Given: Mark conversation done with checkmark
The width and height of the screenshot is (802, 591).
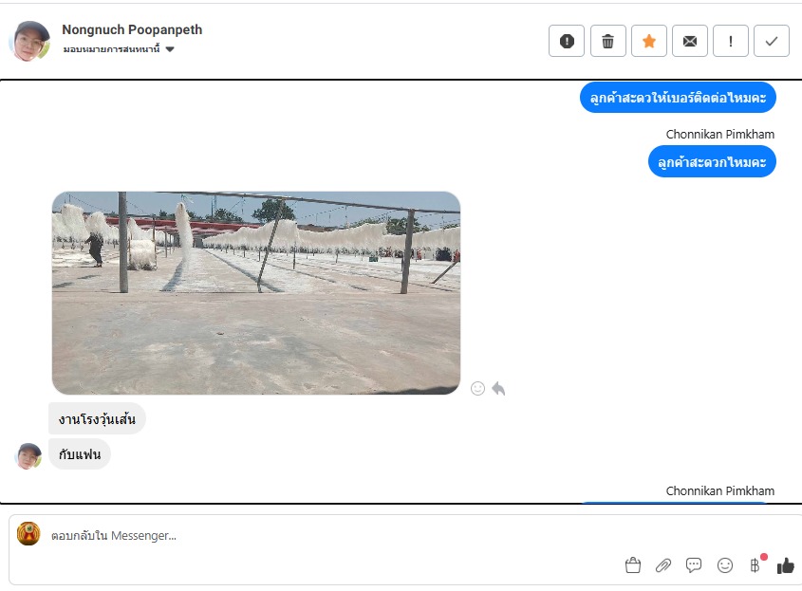Looking at the screenshot, I should pyautogui.click(x=772, y=41).
